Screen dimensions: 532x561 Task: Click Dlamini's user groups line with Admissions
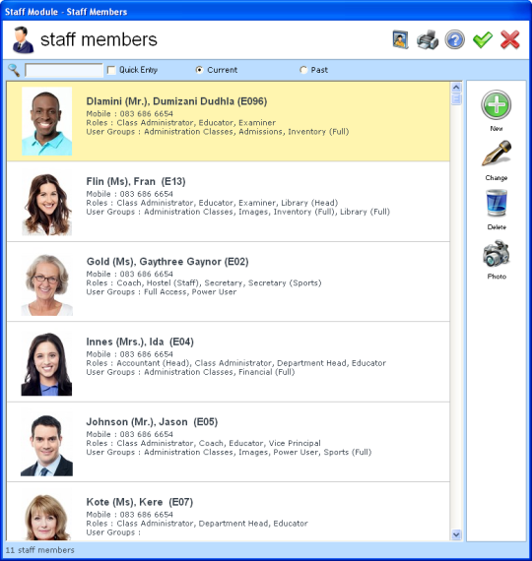click(218, 132)
